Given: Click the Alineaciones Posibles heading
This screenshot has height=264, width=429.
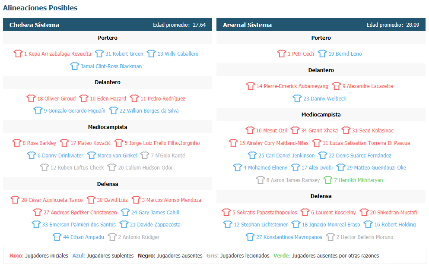Looking at the screenshot, I should [40, 8].
